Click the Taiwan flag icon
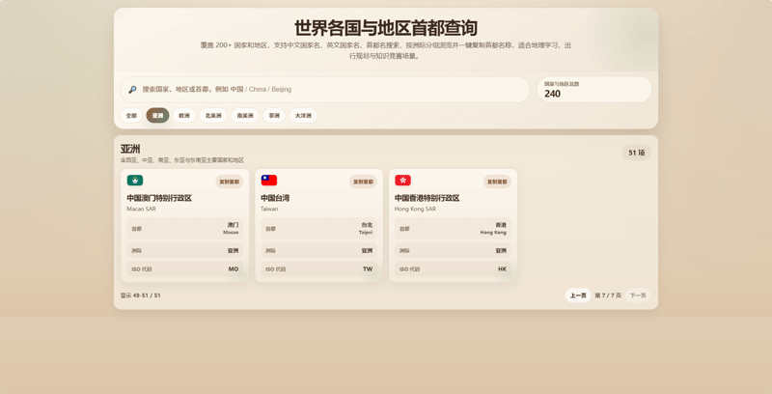This screenshot has height=394, width=772. [269, 181]
